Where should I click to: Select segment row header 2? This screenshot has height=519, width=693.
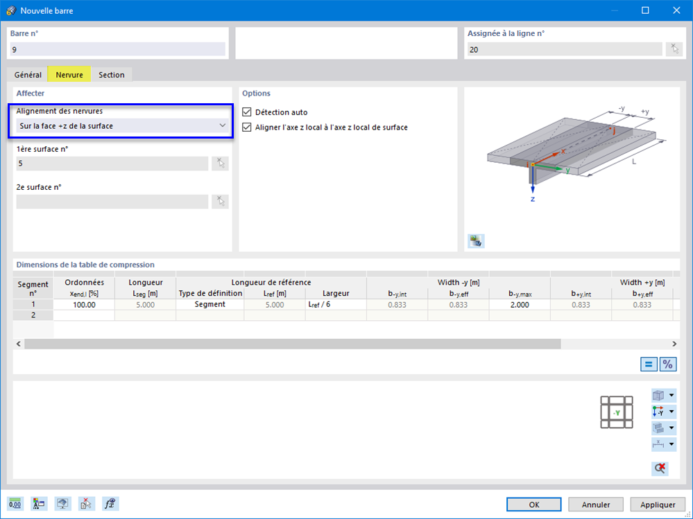click(x=33, y=315)
